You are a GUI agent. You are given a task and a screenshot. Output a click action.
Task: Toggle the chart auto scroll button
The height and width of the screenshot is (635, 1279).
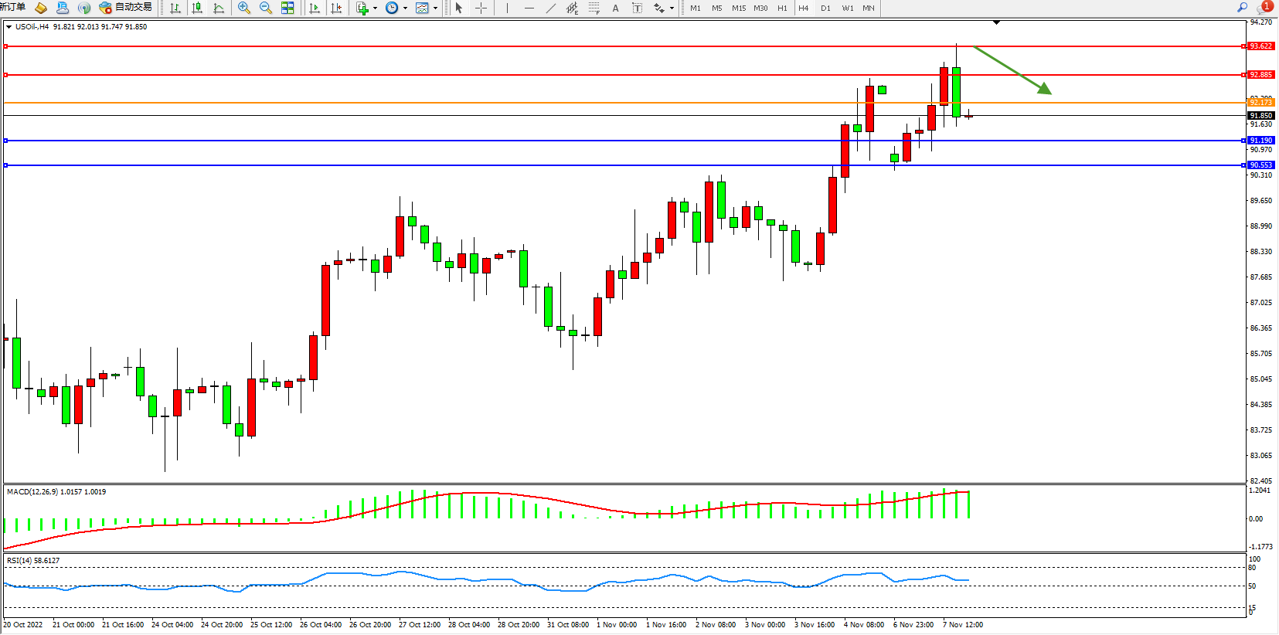(x=315, y=8)
